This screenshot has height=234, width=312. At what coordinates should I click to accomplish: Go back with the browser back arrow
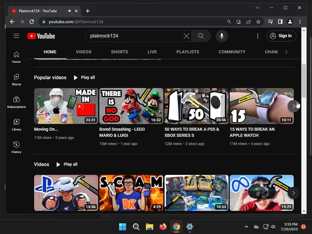click(12, 22)
